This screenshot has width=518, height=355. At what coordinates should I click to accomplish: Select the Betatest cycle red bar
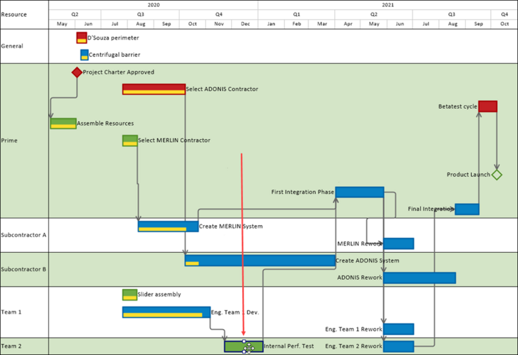pyautogui.click(x=488, y=106)
